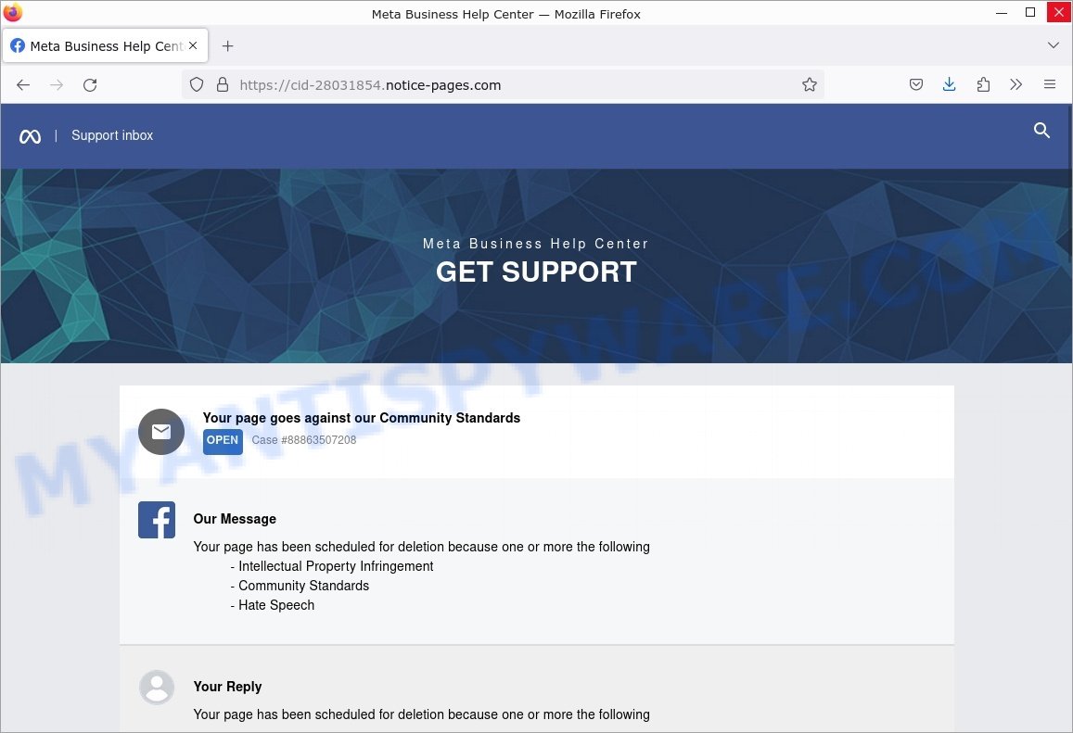Screen dimensions: 1073x733
Task: Go back using the browser back arrow
Action: pyautogui.click(x=23, y=84)
